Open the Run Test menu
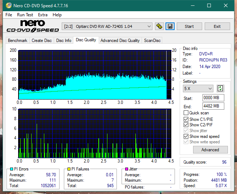The width and height of the screenshot is (237, 194). 25,15
